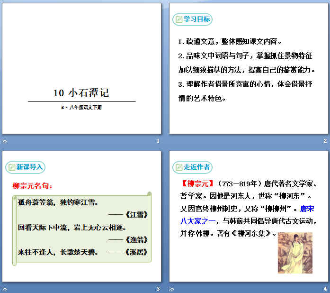330x293 pixels.
Task: Click the animation star icon under slide 3
Action: (x=5, y=289)
